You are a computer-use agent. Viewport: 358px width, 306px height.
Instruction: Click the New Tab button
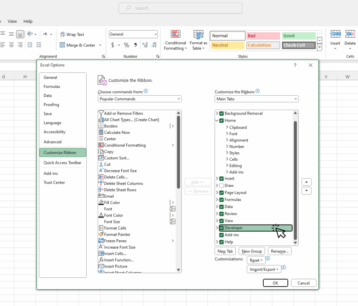pyautogui.click(x=225, y=251)
